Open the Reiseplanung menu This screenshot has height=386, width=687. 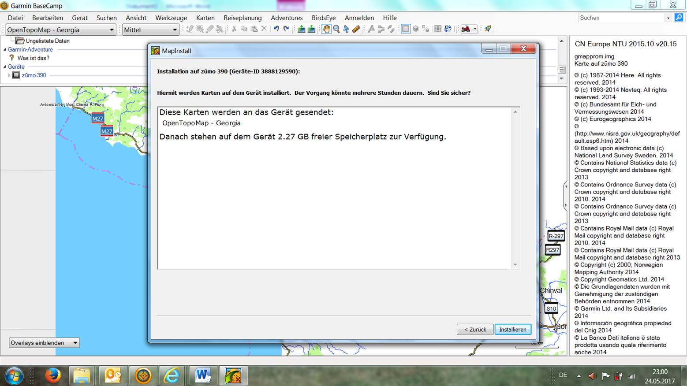point(243,18)
